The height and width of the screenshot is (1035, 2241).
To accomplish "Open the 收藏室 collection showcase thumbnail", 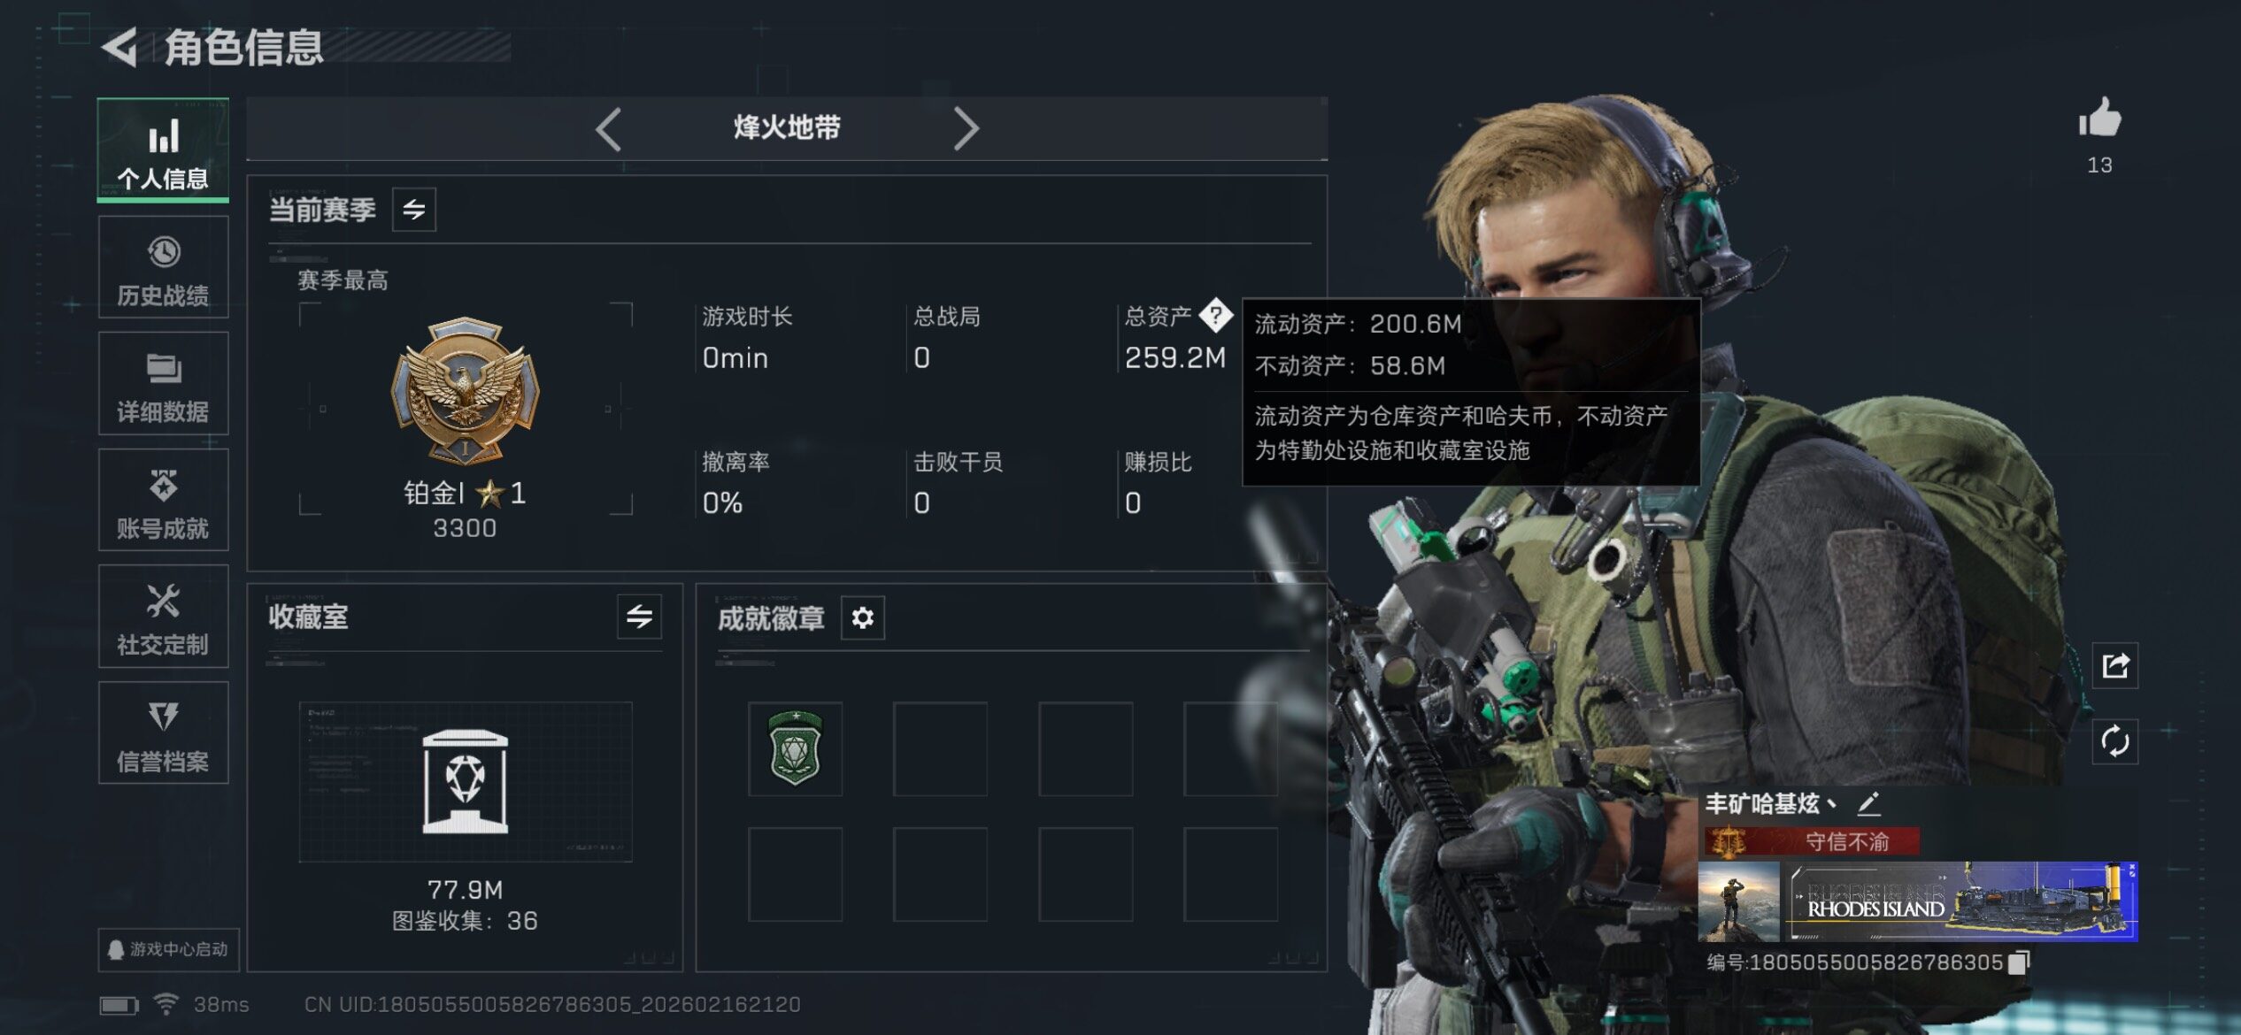I will click(466, 782).
